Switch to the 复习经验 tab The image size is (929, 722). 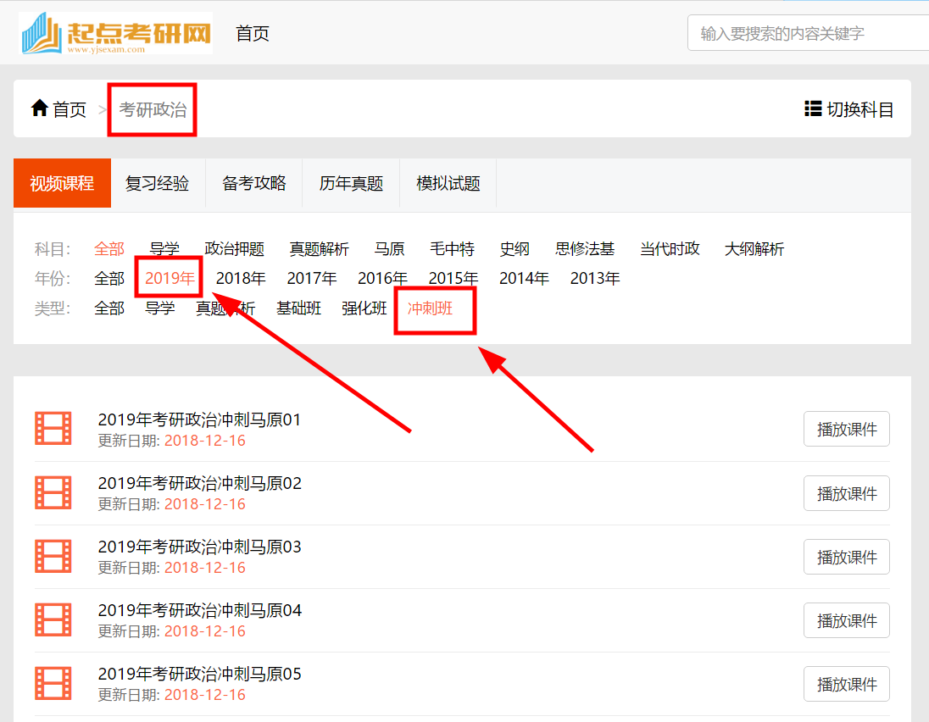(x=158, y=183)
